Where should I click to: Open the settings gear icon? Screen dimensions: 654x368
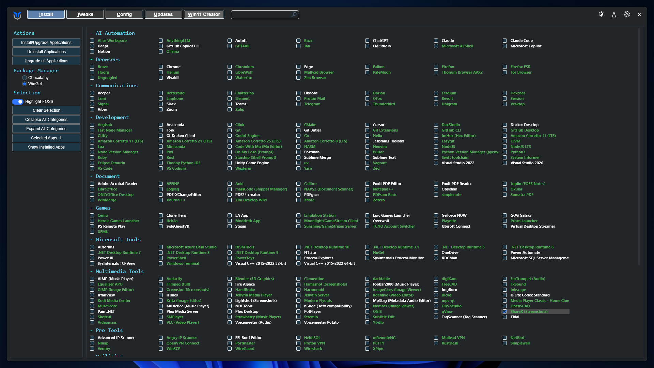click(x=627, y=14)
